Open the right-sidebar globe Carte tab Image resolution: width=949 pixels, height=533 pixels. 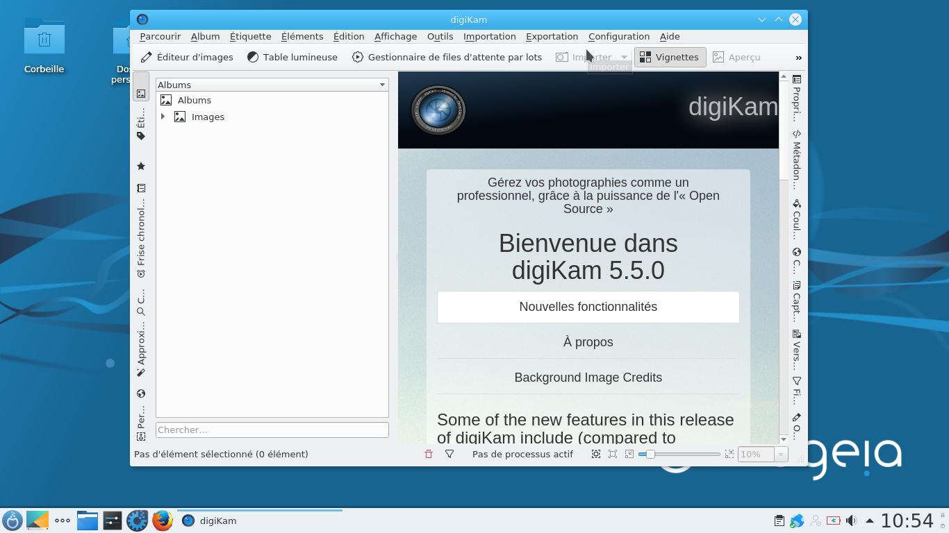pyautogui.click(x=797, y=260)
